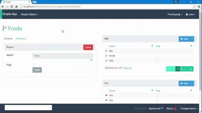Image resolution: width=202 pixels, height=113 pixels.
Task: Click the Toggle button
Action: [x=37, y=70]
